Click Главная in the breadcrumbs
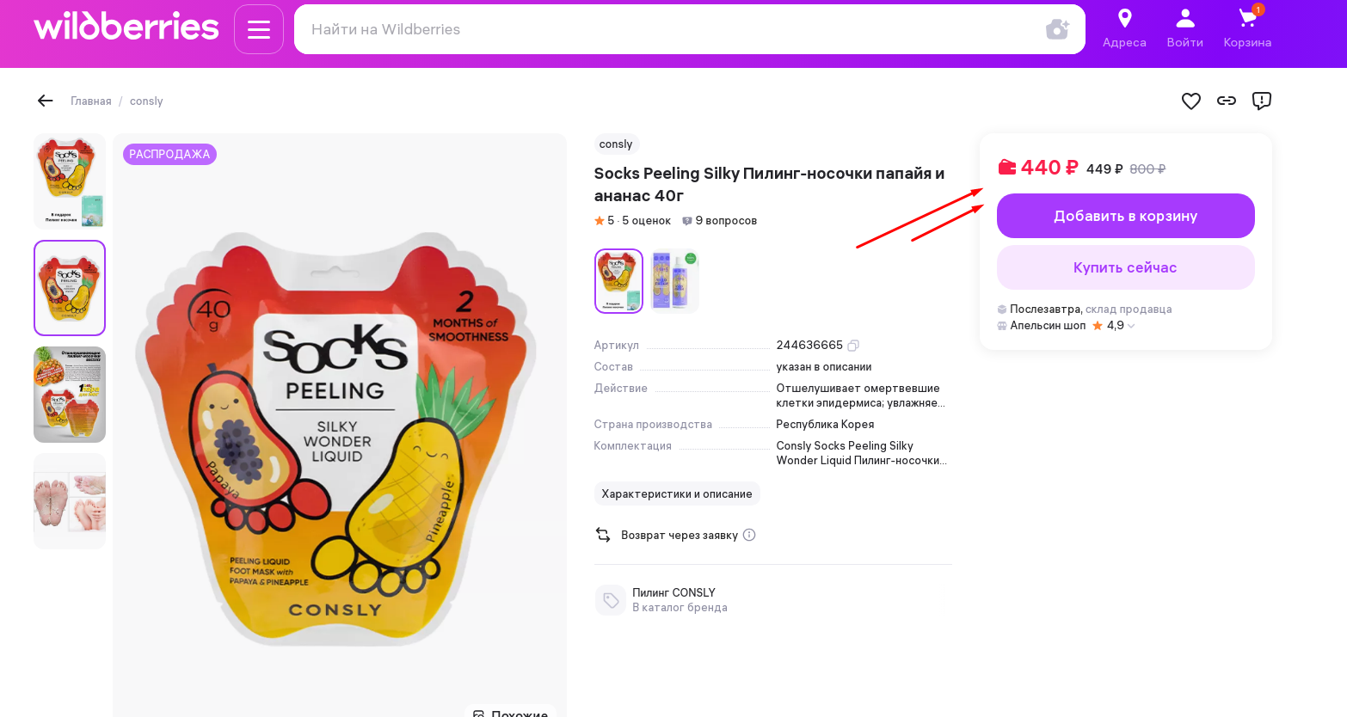1347x717 pixels. coord(91,101)
